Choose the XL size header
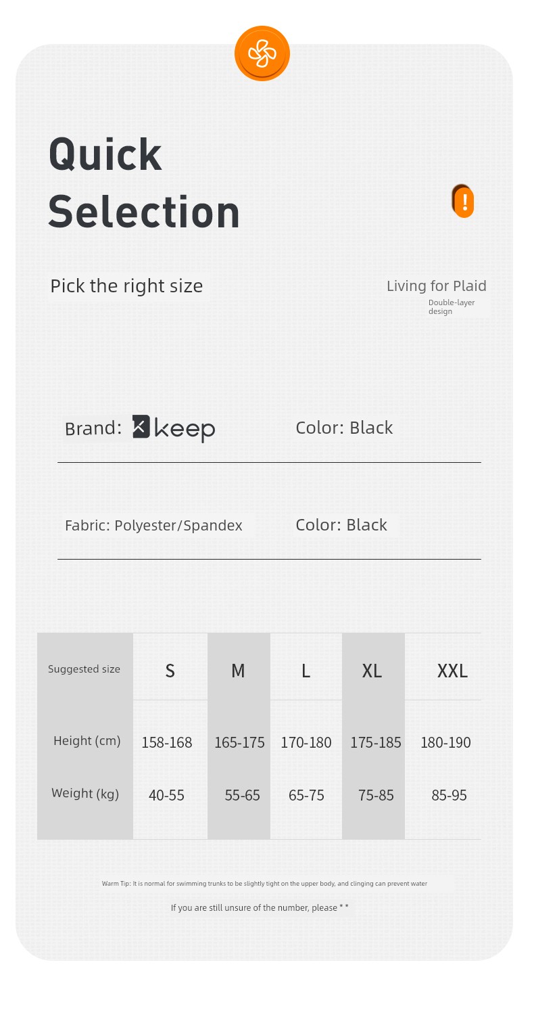The width and height of the screenshot is (534, 1015). pos(372,671)
